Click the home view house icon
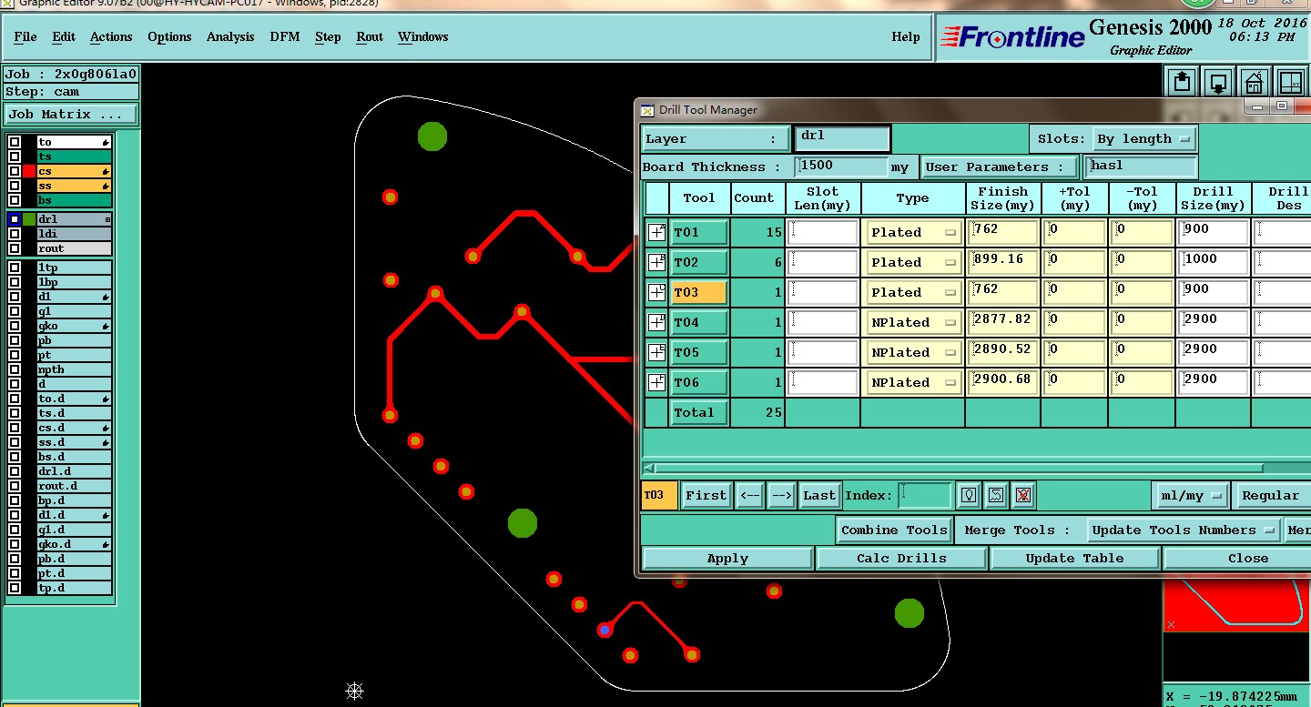 click(x=1255, y=82)
